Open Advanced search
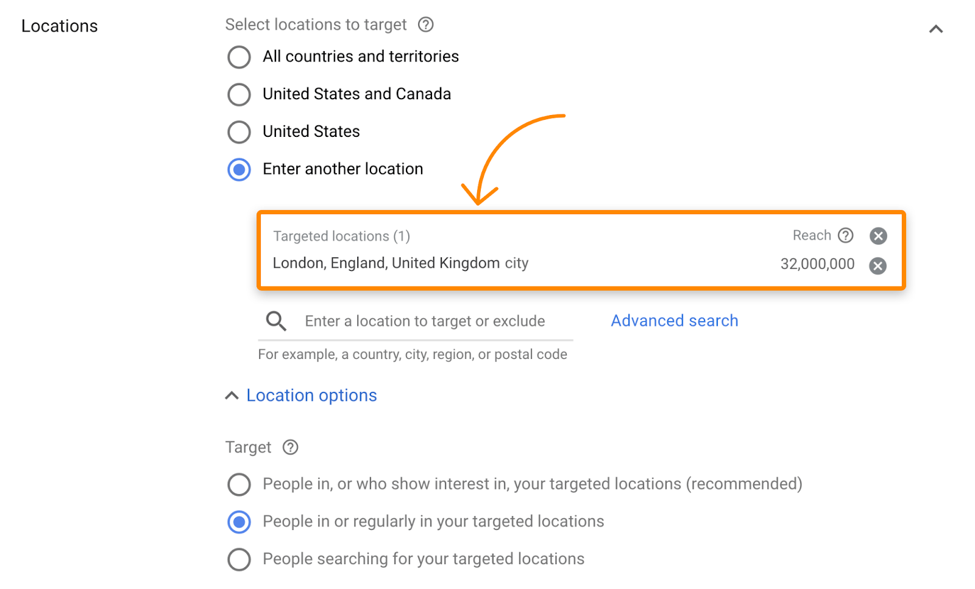 (x=674, y=321)
